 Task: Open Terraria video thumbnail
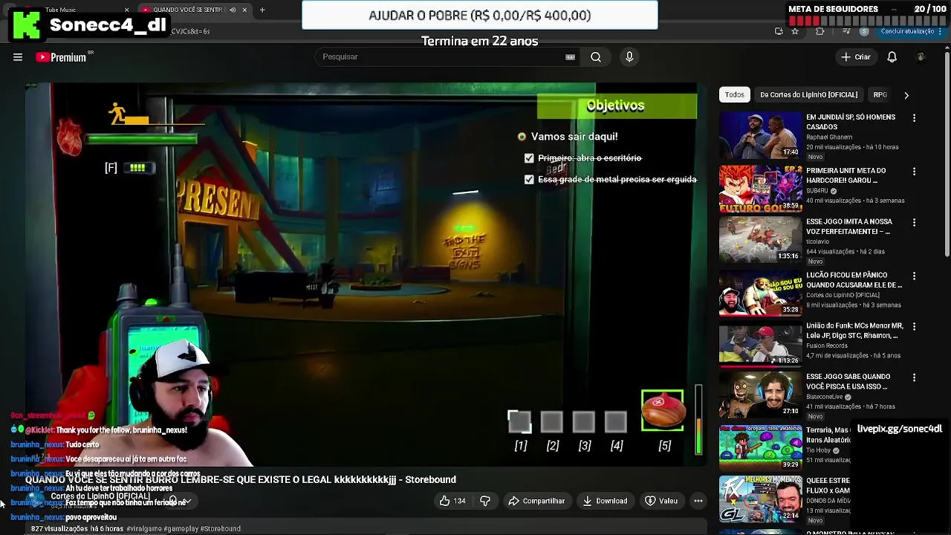click(x=760, y=447)
